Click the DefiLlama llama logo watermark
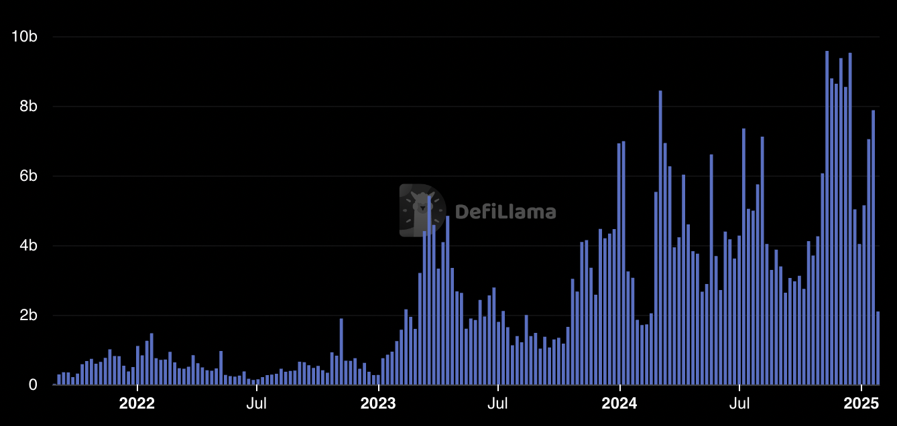This screenshot has height=426, width=897. pyautogui.click(x=422, y=210)
